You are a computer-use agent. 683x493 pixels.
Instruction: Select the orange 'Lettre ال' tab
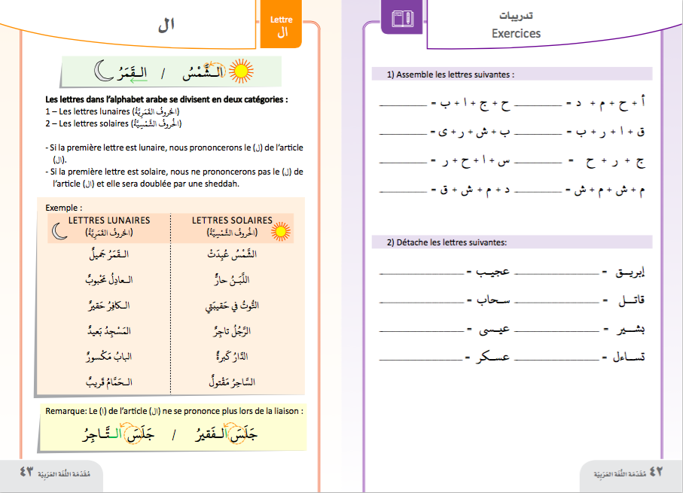coord(281,26)
